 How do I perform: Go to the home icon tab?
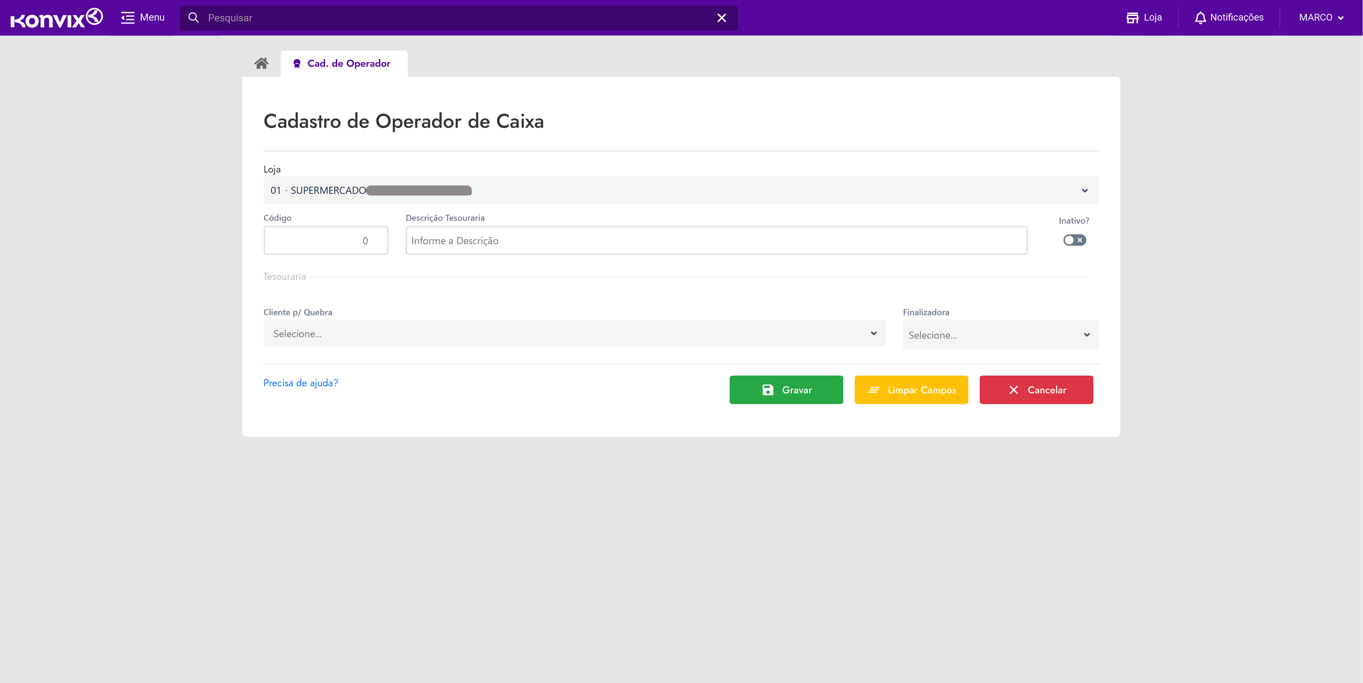point(261,64)
